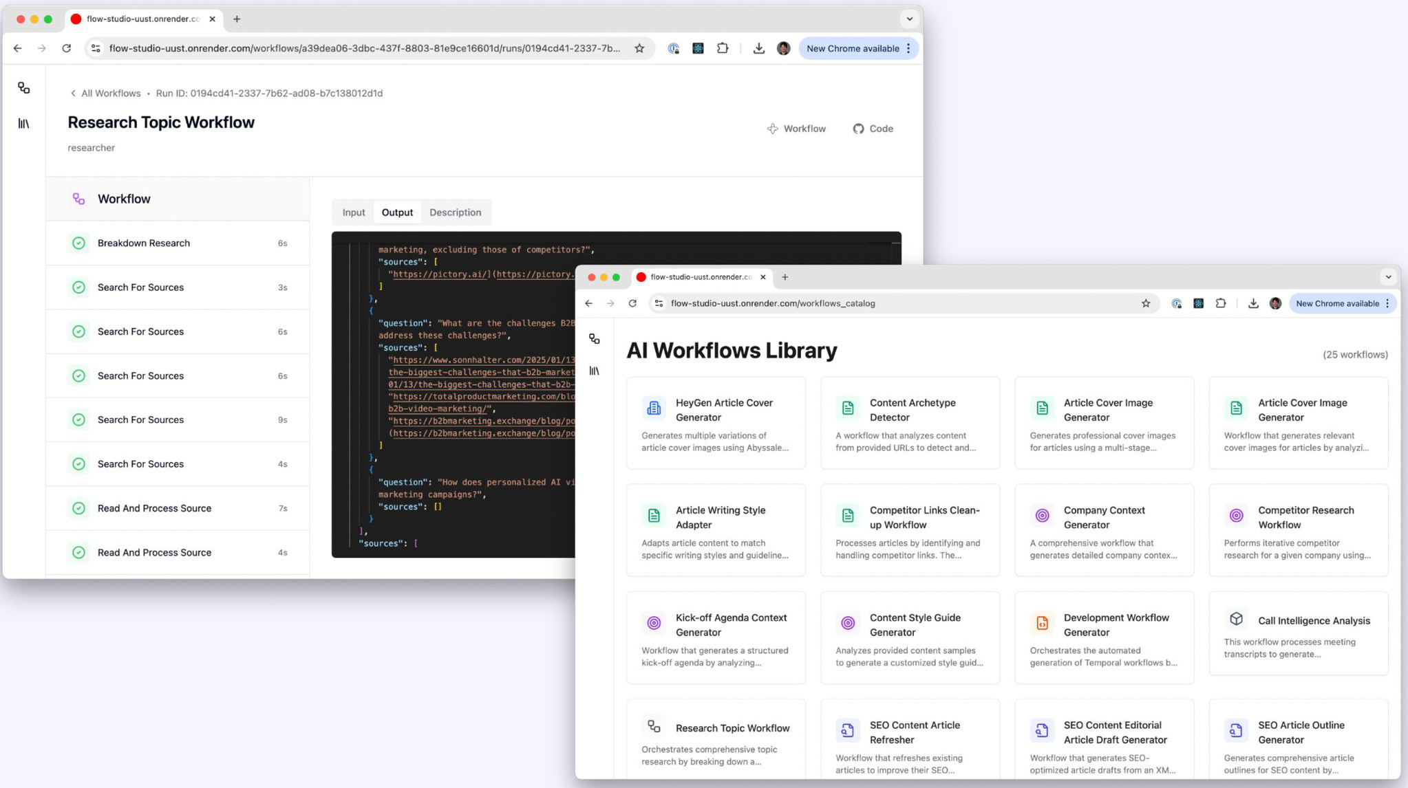Open new tab in front catalog window
Viewport: 1408px width, 788px height.
pos(785,277)
